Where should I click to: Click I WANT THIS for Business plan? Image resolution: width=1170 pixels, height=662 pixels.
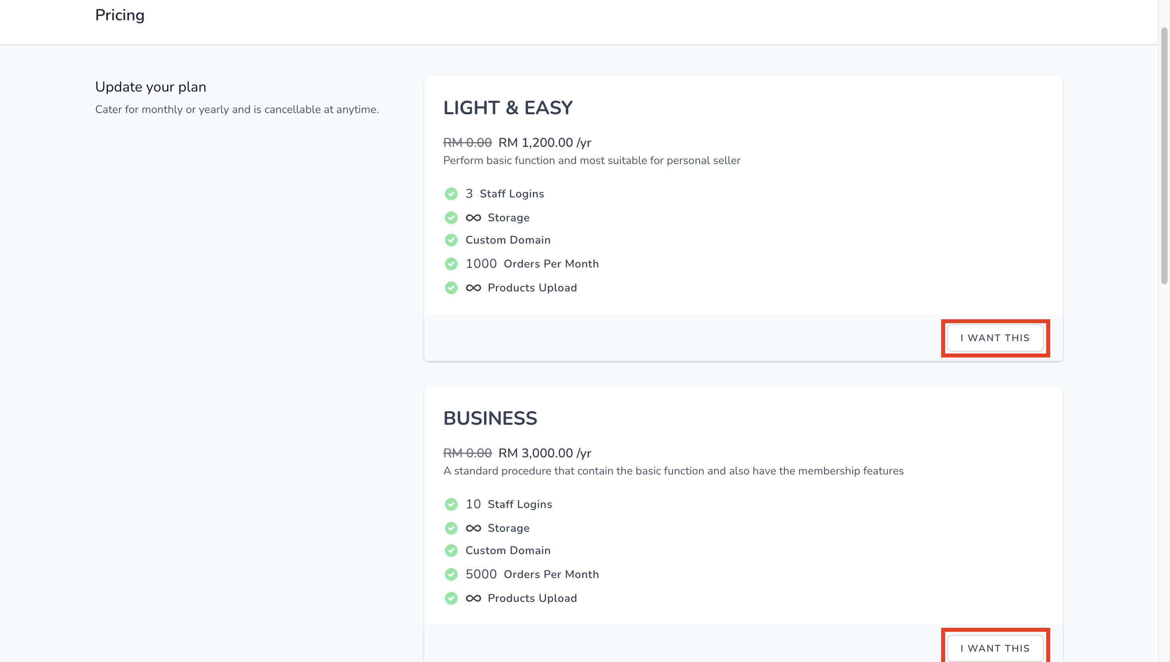point(994,648)
